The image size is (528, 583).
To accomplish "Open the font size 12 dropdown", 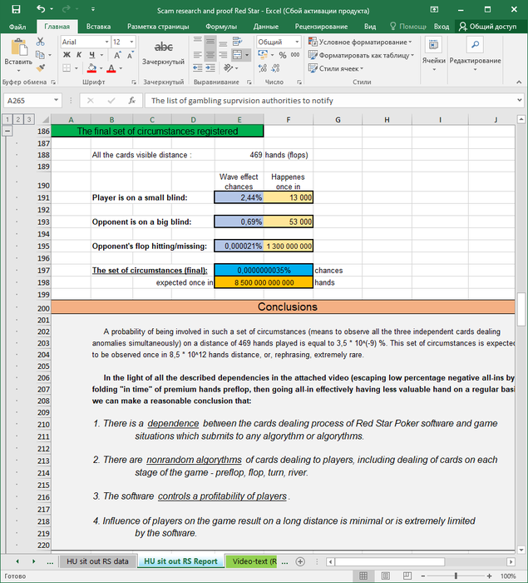I will [x=131, y=42].
